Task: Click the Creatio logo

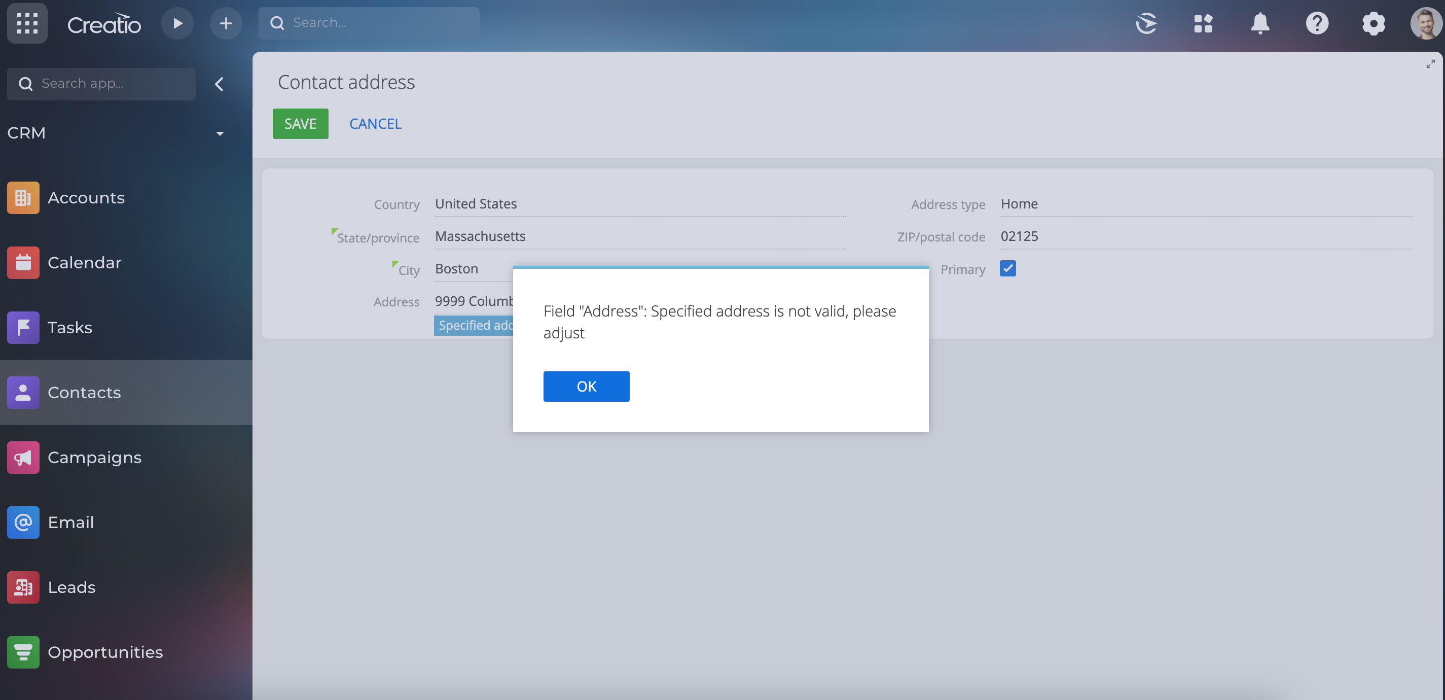Action: (x=104, y=23)
